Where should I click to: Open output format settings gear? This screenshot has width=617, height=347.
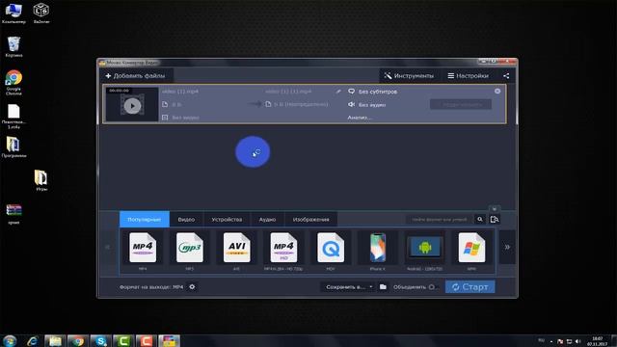192,287
